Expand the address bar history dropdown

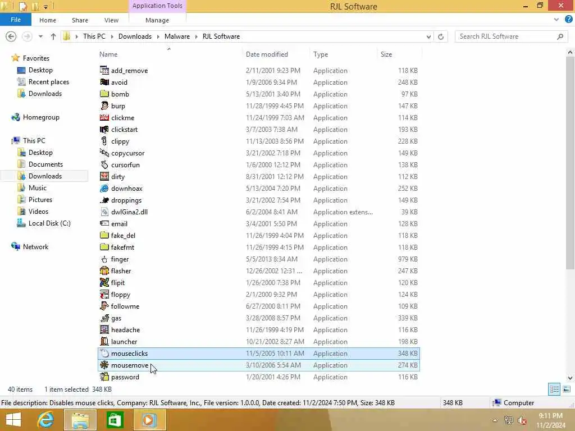pyautogui.click(x=428, y=36)
